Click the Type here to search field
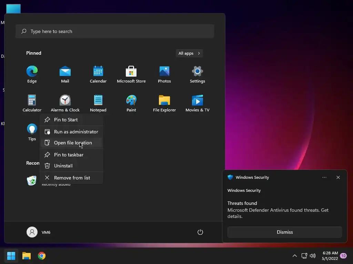 point(115,31)
